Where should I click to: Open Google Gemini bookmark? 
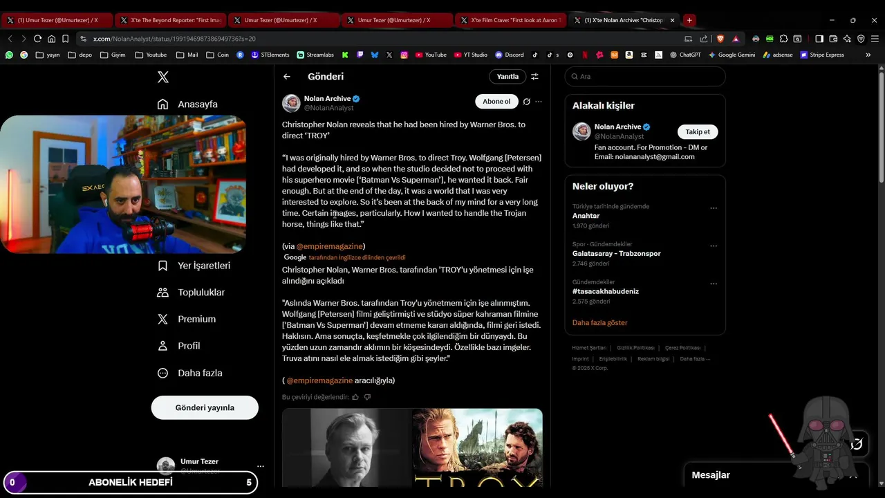[x=732, y=55]
